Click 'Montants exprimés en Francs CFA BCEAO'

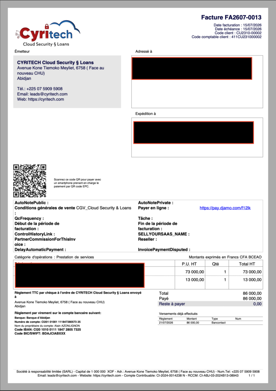pos(225,257)
